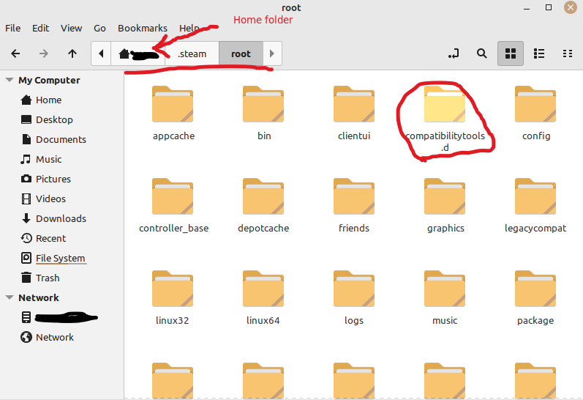Image resolution: width=583 pixels, height=400 pixels.
Task: Open the View menu
Action: point(72,29)
